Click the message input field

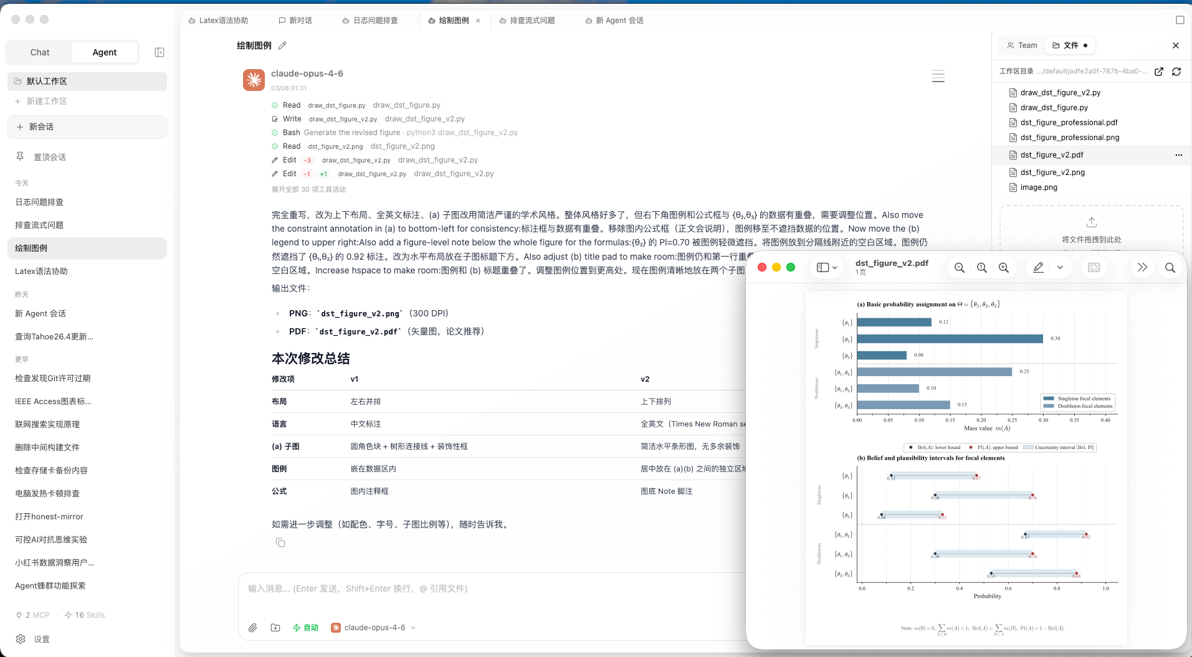486,588
